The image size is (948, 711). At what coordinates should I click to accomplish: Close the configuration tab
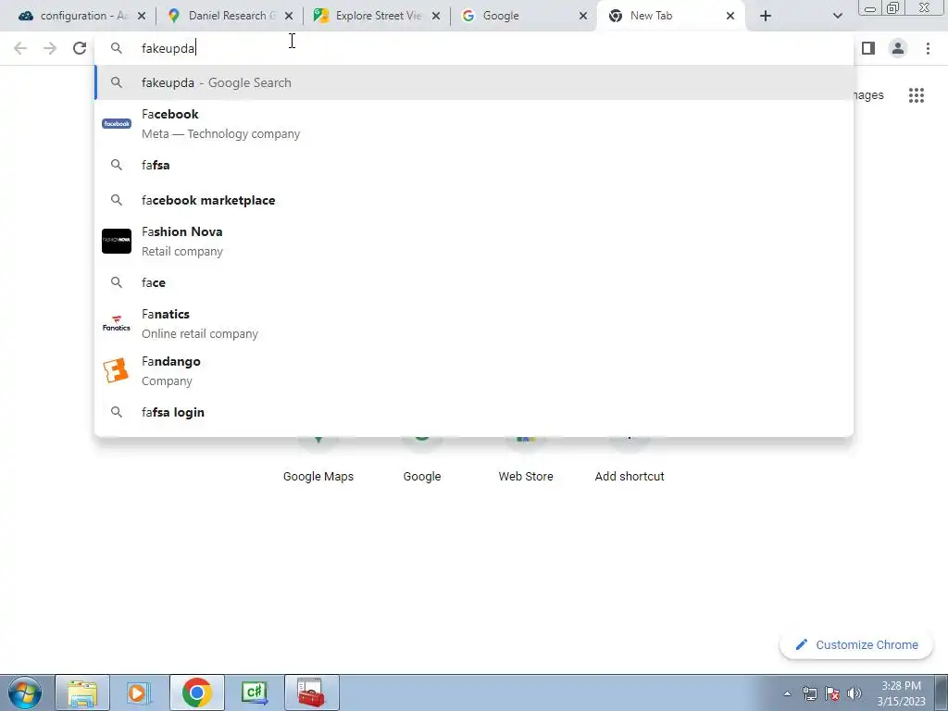click(x=142, y=16)
